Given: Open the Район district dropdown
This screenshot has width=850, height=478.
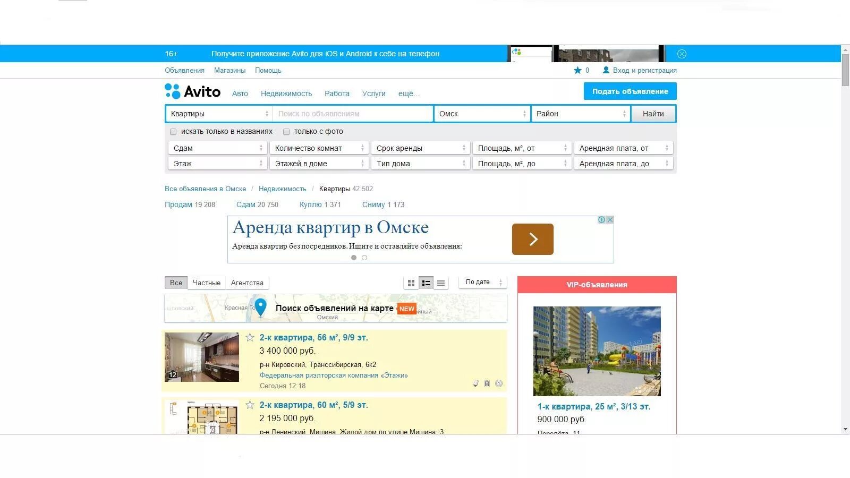Looking at the screenshot, I should tap(581, 114).
